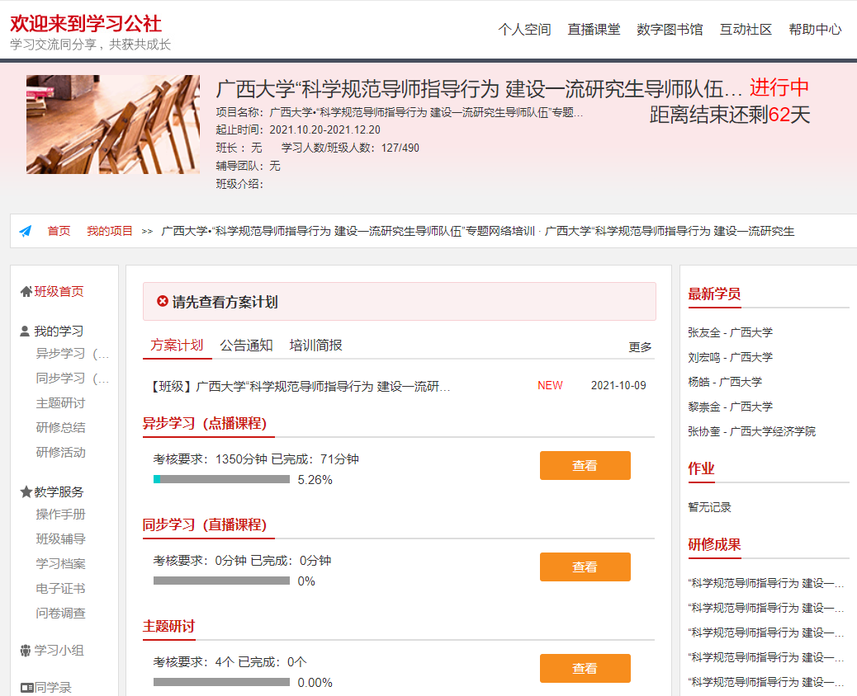Click the person icon beside 我的学习

[x=25, y=332]
